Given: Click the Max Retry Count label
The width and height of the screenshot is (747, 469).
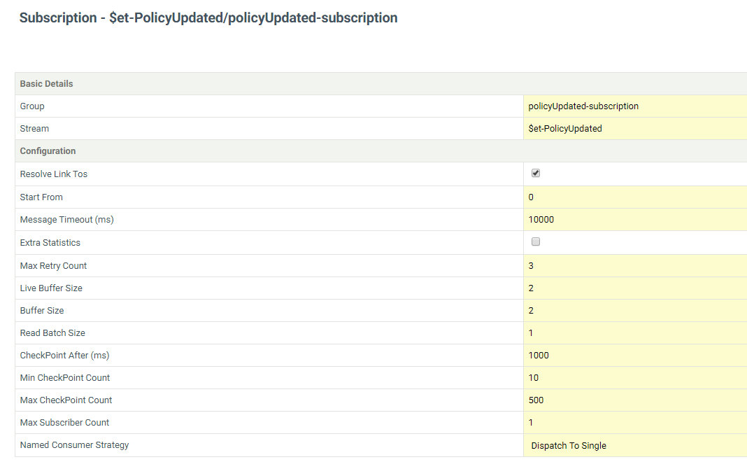Looking at the screenshot, I should pos(53,265).
